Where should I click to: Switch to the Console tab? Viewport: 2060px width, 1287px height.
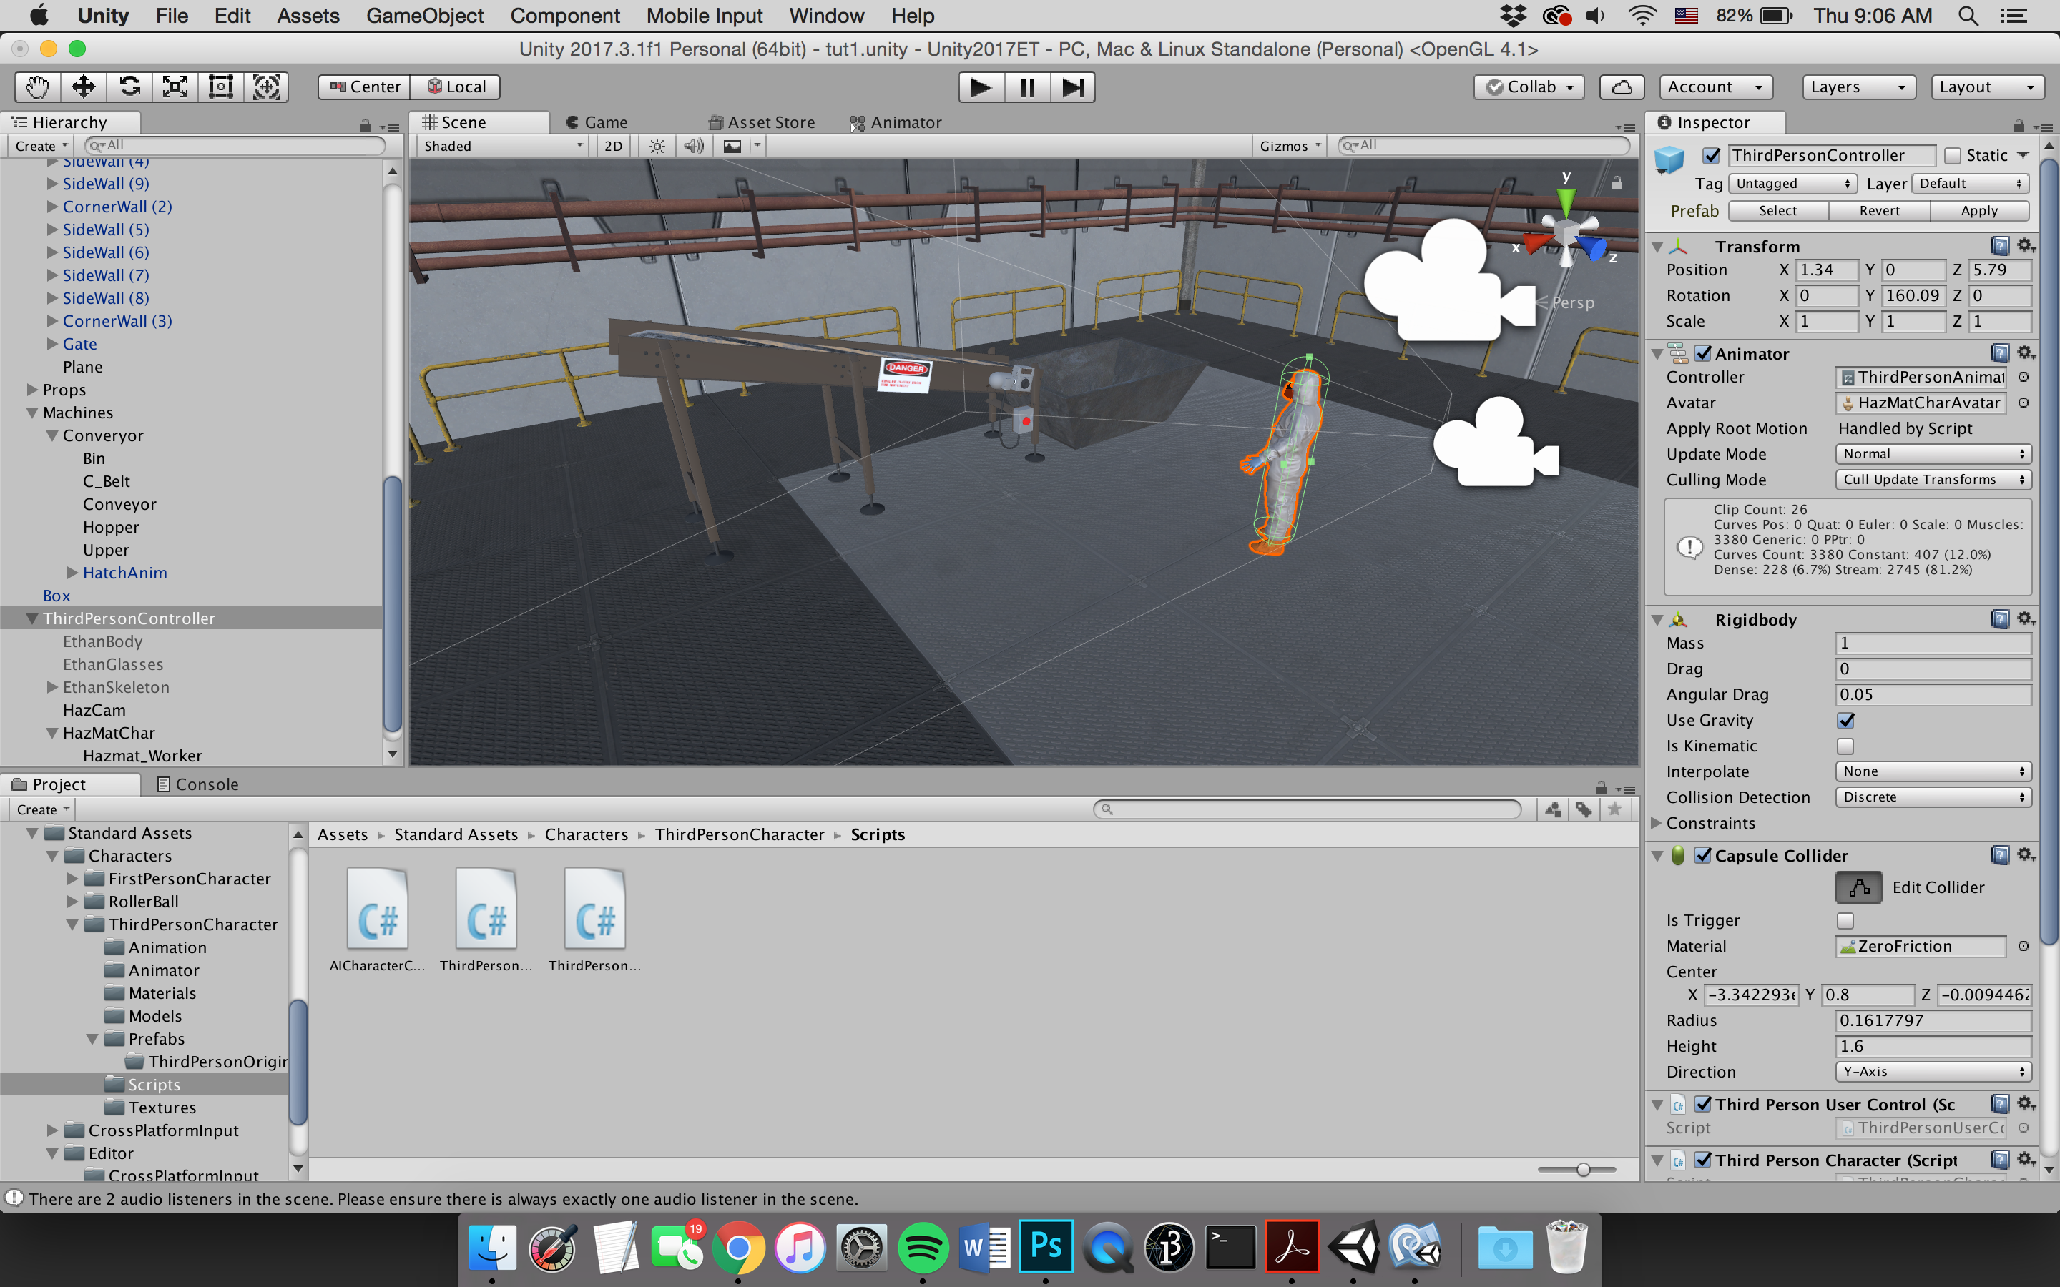(x=197, y=784)
